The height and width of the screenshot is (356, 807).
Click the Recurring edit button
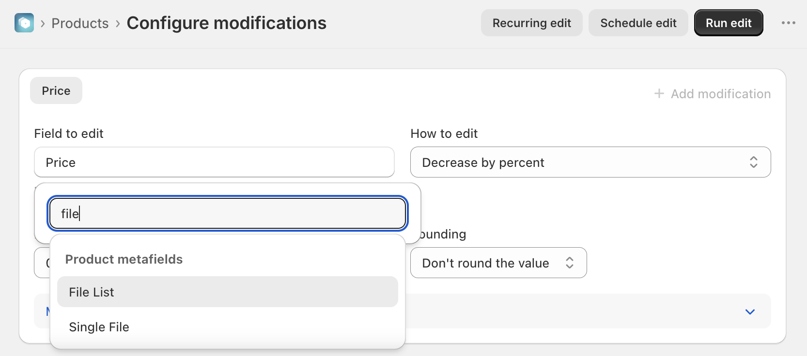(531, 23)
